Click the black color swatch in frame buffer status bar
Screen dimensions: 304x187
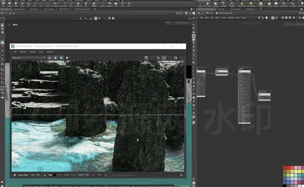pos(55,175)
